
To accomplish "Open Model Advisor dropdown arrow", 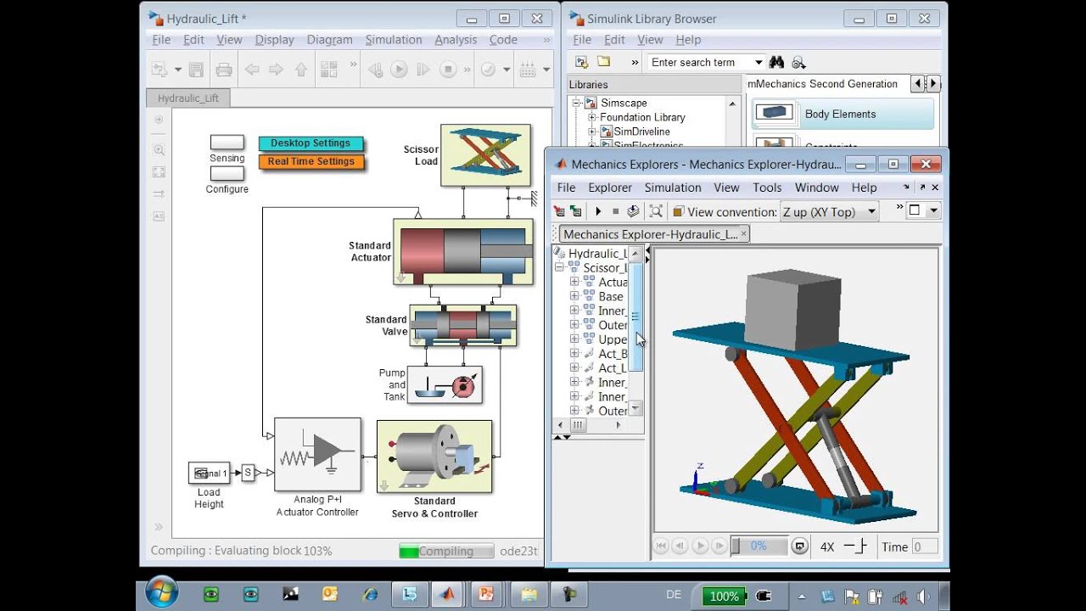I will coord(507,70).
